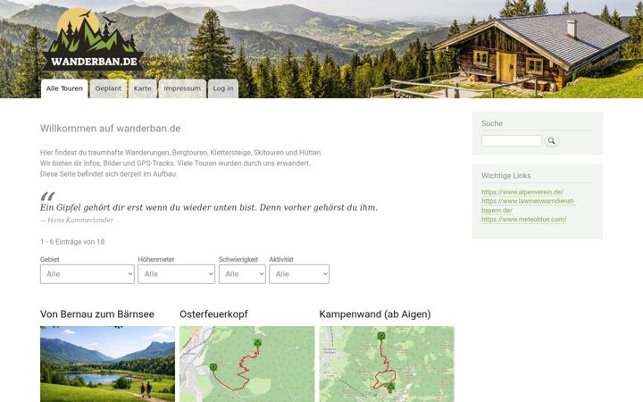Screen dimensions: 643x402
Task: Click the Kampenwand route map thumbnail
Action: 387,364
